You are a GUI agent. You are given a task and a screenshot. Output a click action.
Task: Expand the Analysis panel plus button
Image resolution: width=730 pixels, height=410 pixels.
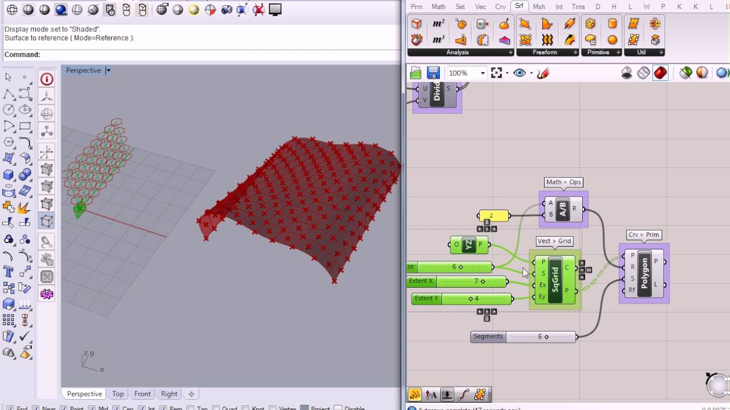click(510, 52)
